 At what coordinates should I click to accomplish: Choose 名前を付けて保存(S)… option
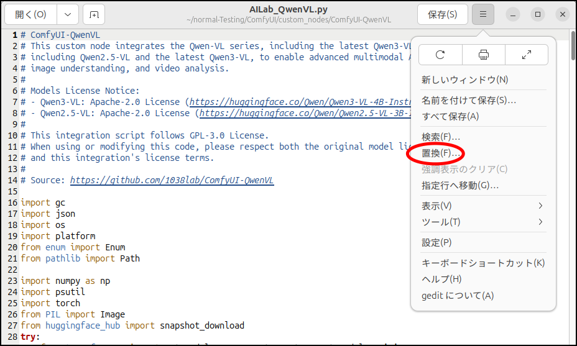[469, 100]
